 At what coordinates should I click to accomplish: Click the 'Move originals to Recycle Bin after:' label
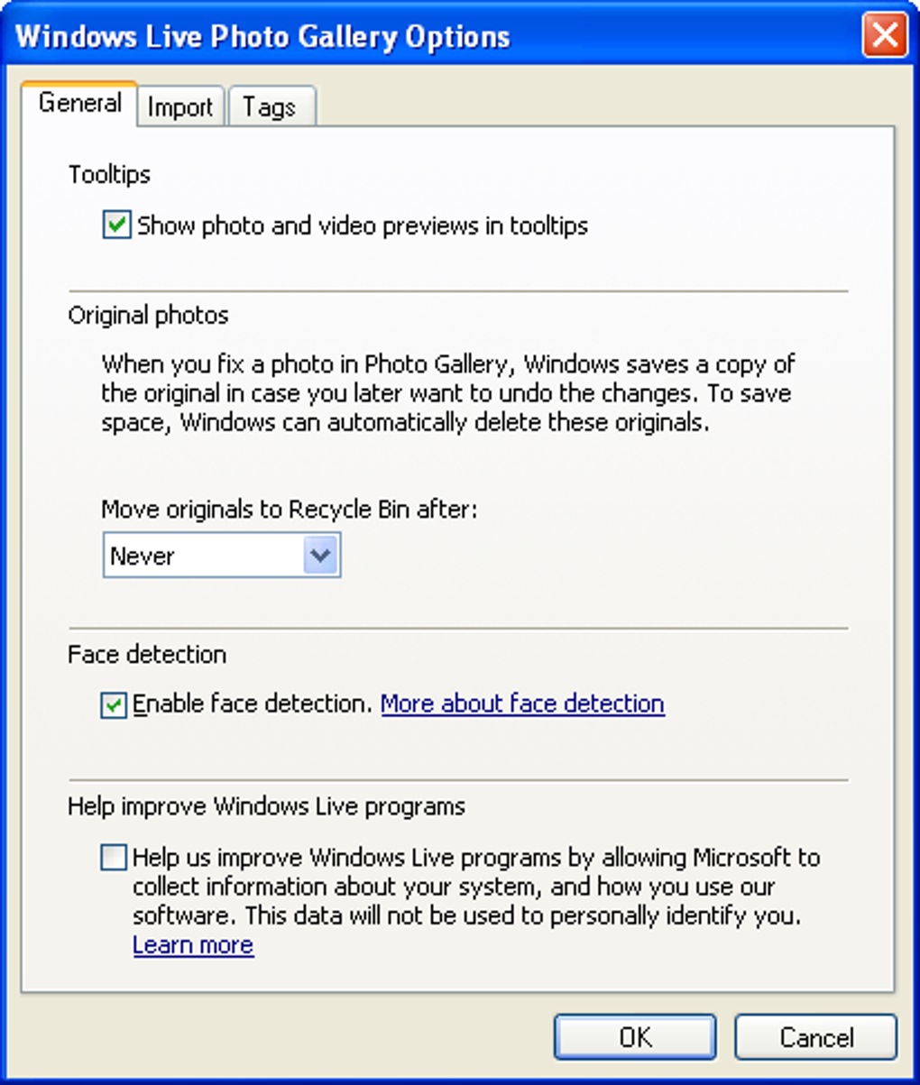(x=290, y=510)
